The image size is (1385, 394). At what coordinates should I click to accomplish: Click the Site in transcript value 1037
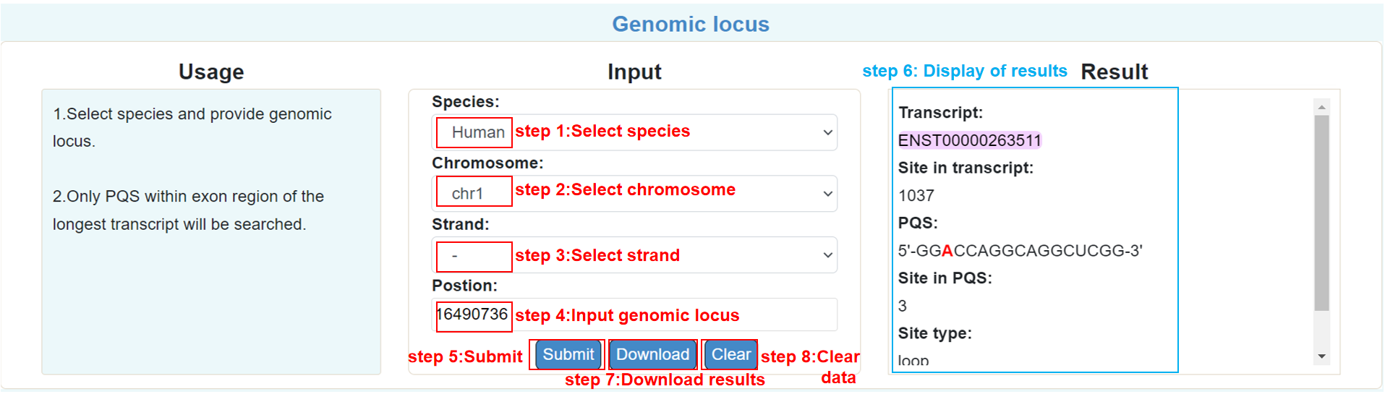click(x=916, y=195)
